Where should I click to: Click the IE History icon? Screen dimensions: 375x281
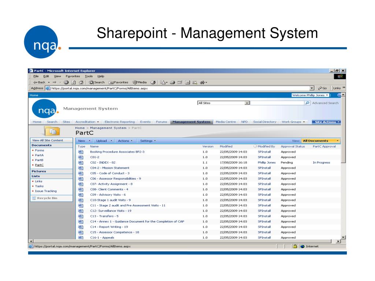(153, 82)
